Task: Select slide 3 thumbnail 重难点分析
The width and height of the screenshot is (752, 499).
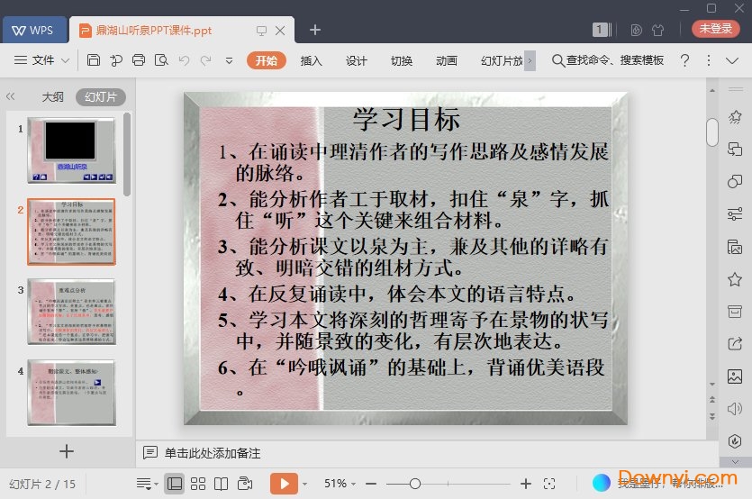Action: tap(71, 312)
